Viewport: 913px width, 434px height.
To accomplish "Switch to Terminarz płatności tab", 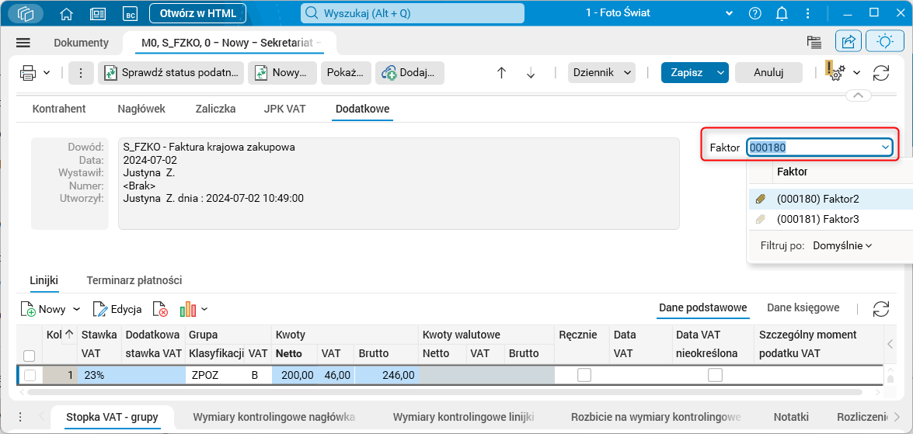I will [x=134, y=280].
